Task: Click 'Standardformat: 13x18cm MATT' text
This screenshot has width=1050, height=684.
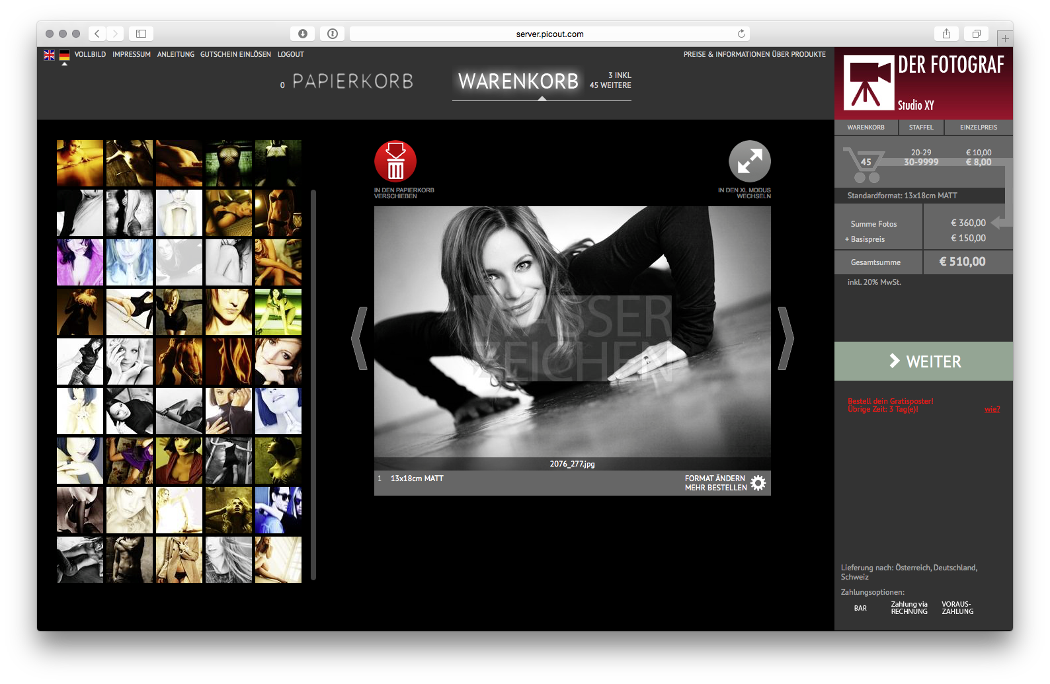Action: point(902,196)
